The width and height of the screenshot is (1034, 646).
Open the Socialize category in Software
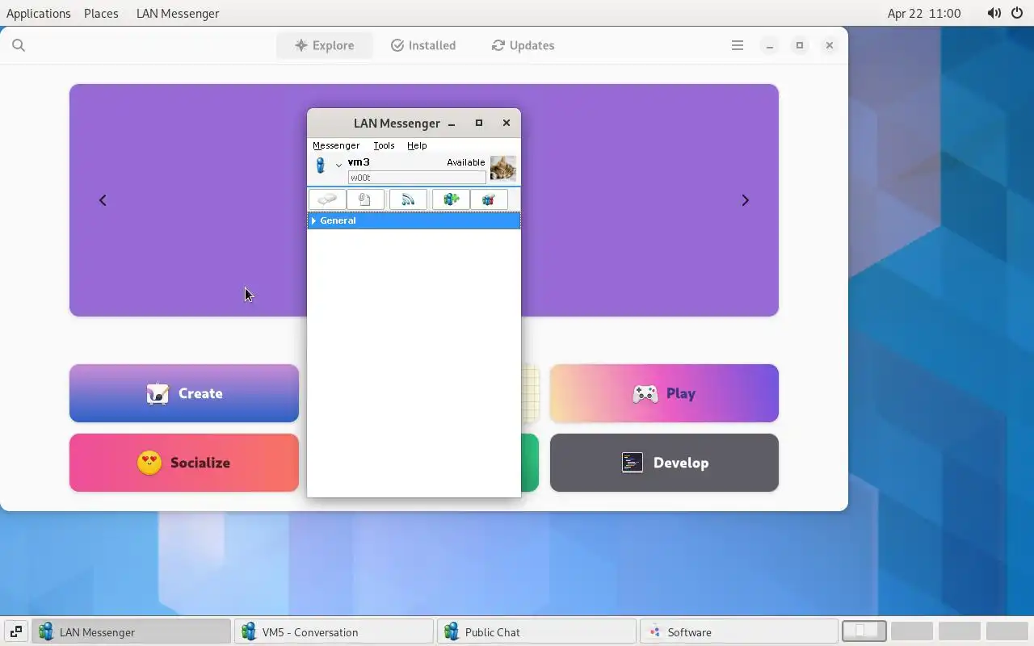pyautogui.click(x=184, y=463)
